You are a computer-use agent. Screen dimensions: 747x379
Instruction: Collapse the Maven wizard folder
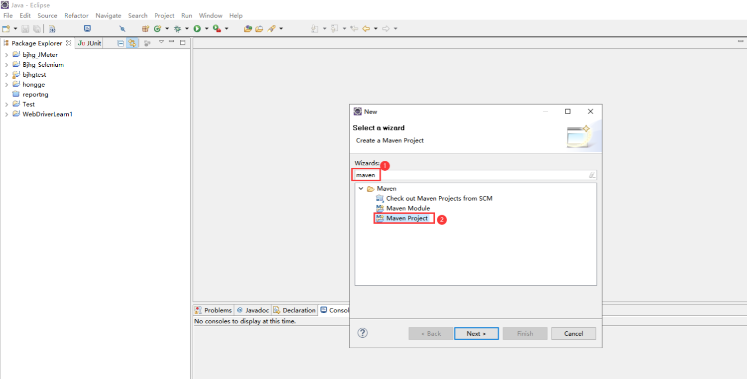click(361, 189)
